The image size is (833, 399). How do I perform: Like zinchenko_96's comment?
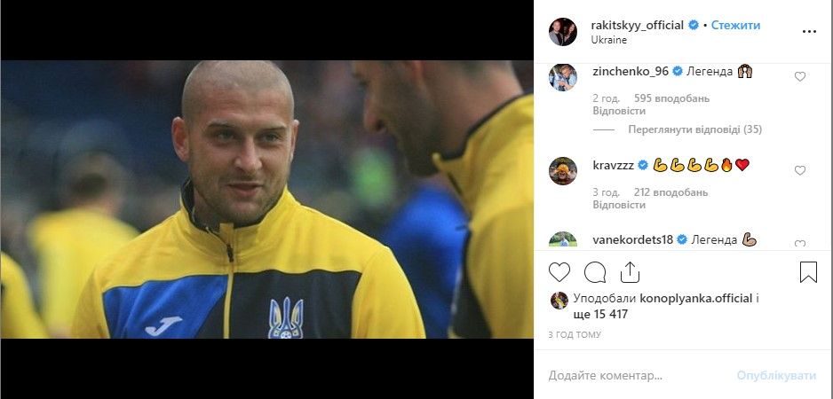point(799,77)
